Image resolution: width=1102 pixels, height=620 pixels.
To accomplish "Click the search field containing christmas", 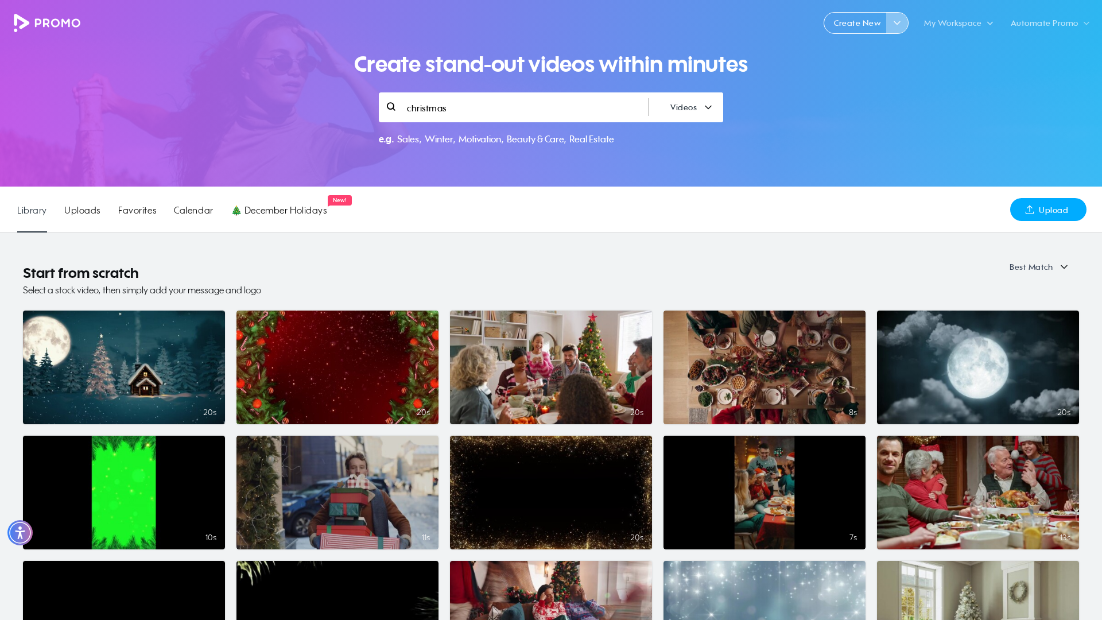I will point(525,107).
